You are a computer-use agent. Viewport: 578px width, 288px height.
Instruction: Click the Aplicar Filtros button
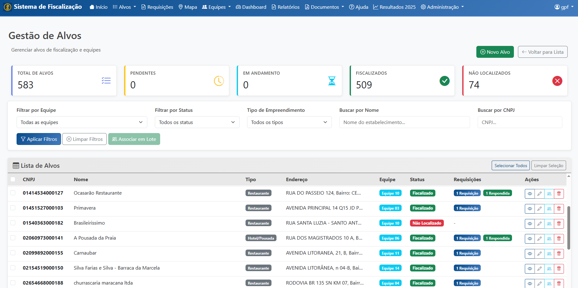click(39, 139)
